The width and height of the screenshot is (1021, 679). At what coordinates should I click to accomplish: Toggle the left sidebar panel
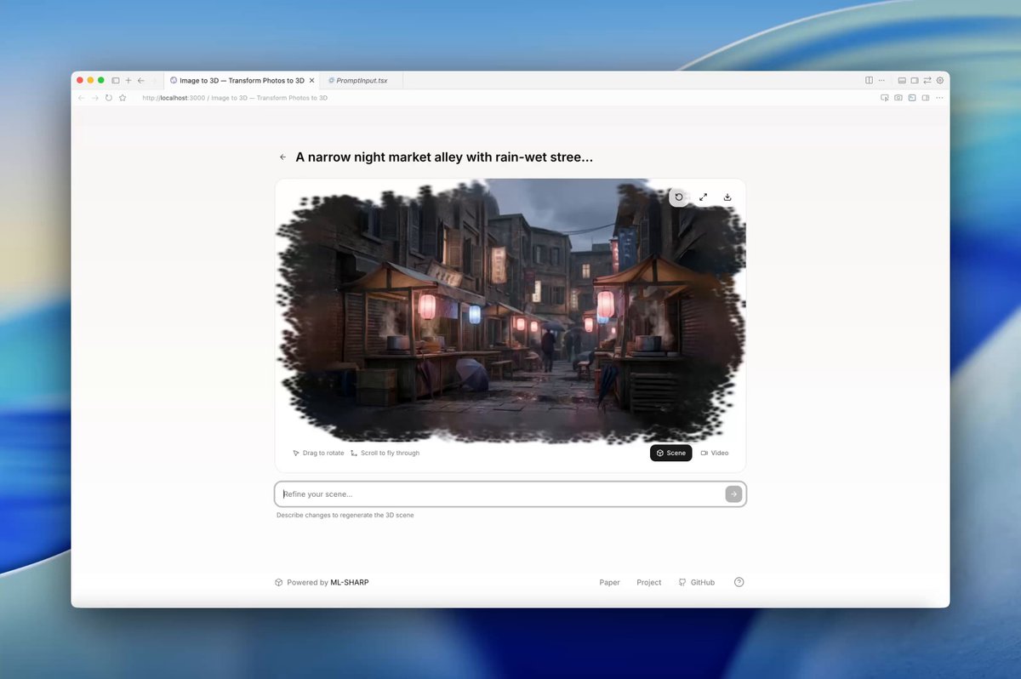pos(116,80)
